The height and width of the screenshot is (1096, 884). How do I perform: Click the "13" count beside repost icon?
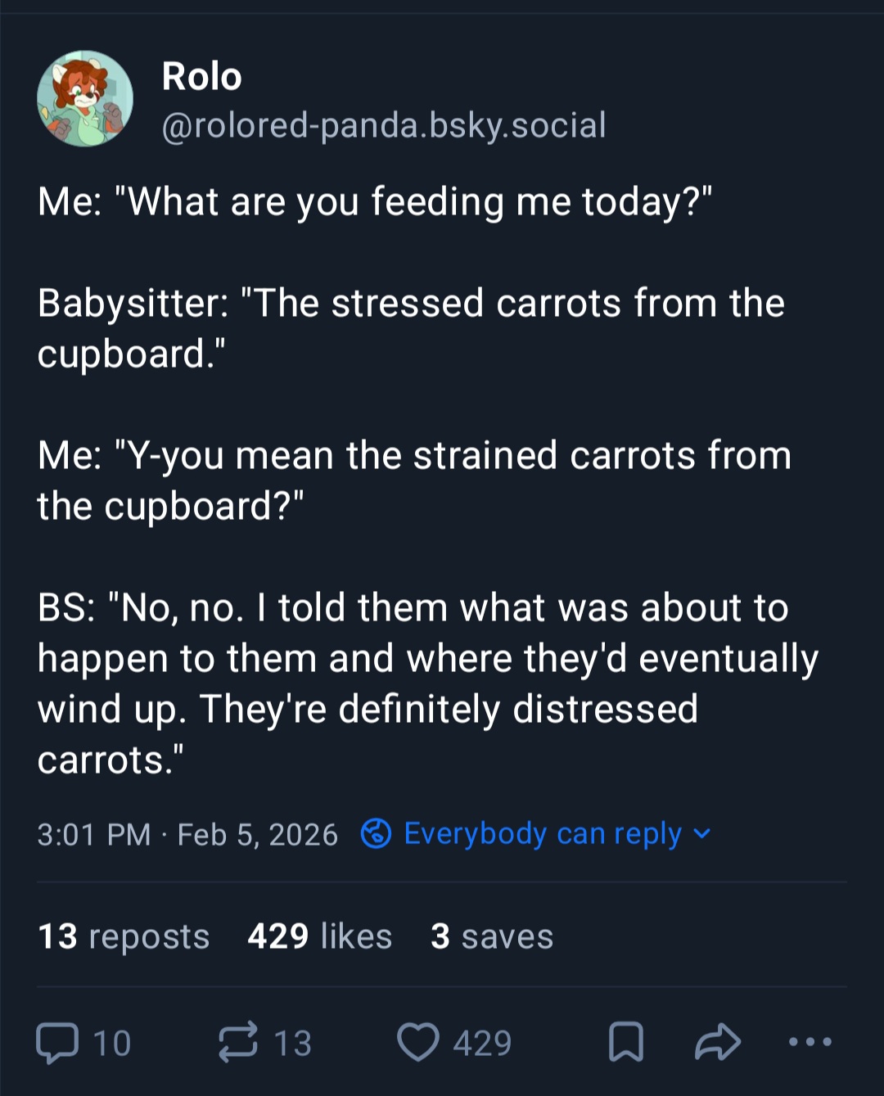[292, 1044]
